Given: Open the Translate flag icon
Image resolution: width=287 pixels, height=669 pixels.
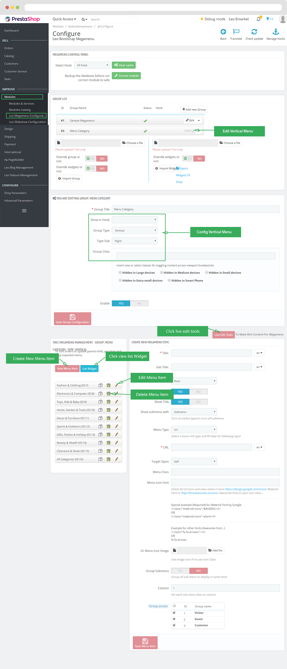Looking at the screenshot, I should (x=236, y=32).
